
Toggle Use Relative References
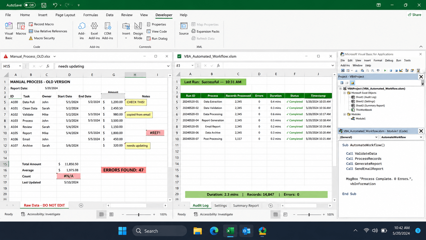pyautogui.click(x=48, y=31)
